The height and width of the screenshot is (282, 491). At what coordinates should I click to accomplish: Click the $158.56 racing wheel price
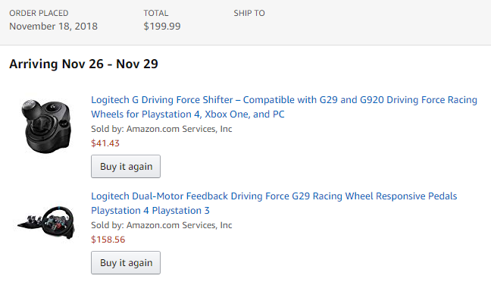(108, 240)
